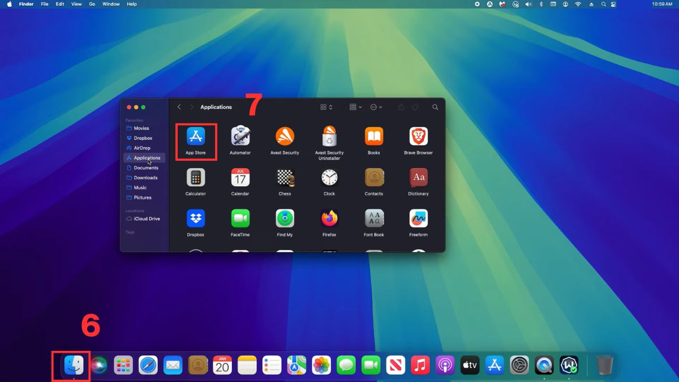679x382 pixels.
Task: Open Messages from the Dock
Action: point(346,365)
